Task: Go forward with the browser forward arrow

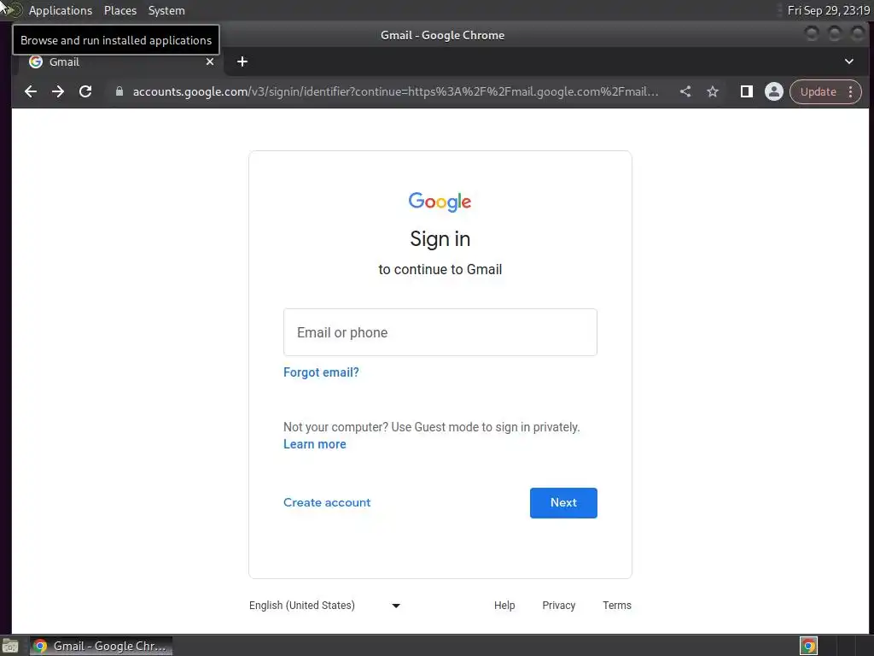Action: 58,91
